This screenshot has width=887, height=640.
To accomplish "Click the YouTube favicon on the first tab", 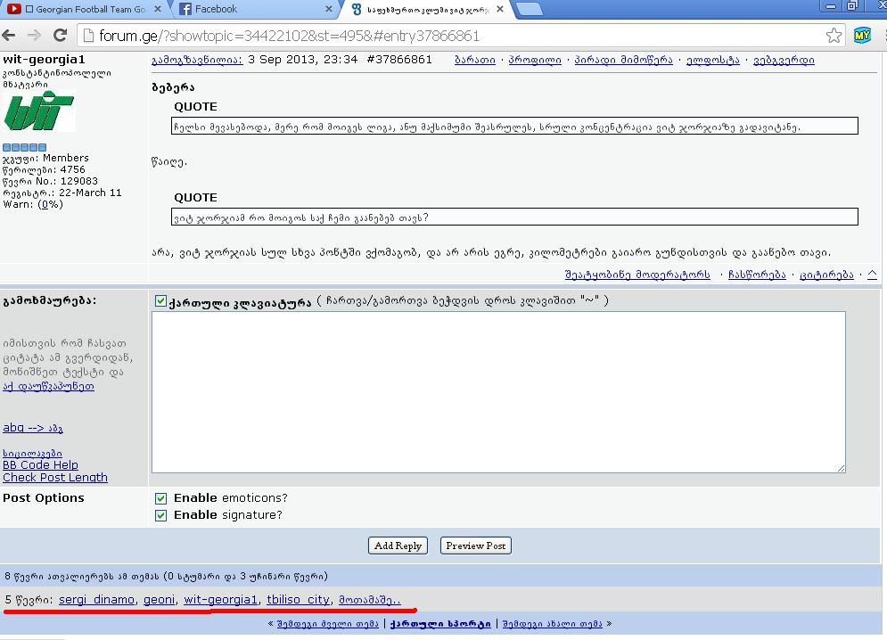I will click(13, 9).
